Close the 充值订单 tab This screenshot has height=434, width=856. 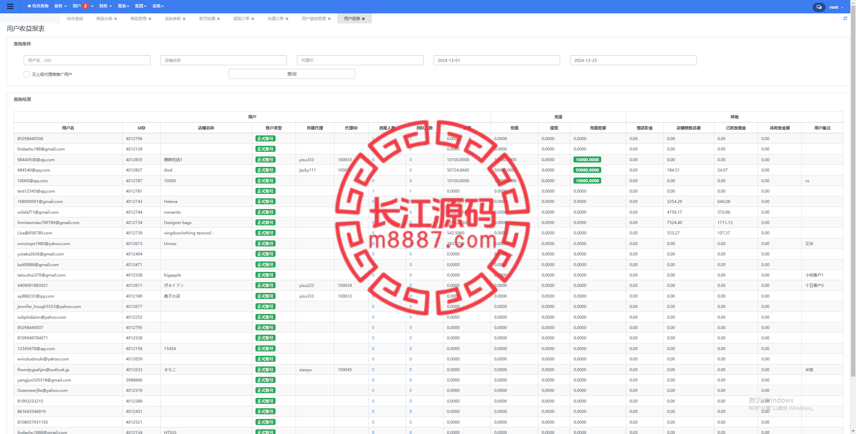(287, 19)
